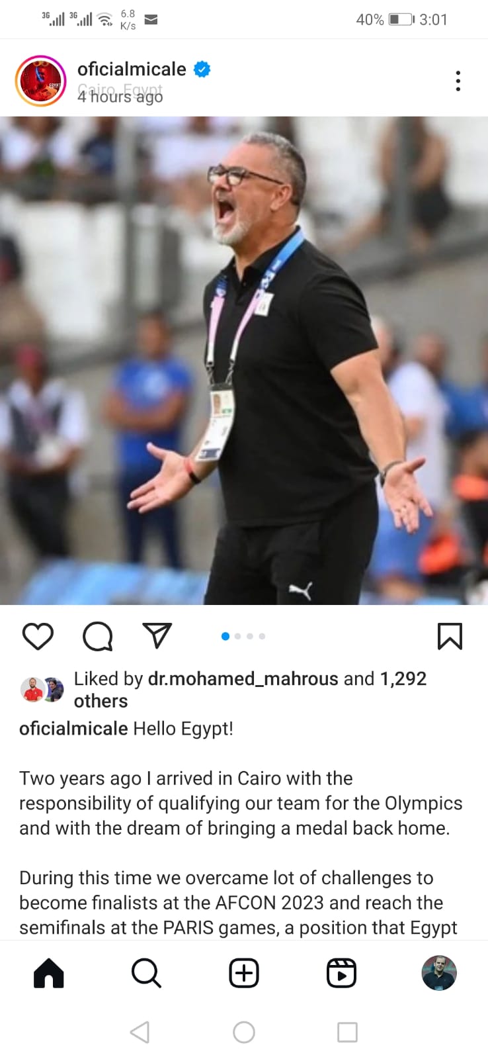Tap Android back navigation triangle

point(140,1032)
